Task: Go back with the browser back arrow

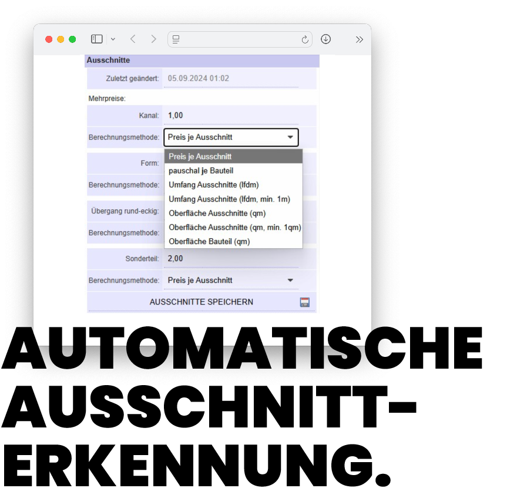Action: coord(133,39)
